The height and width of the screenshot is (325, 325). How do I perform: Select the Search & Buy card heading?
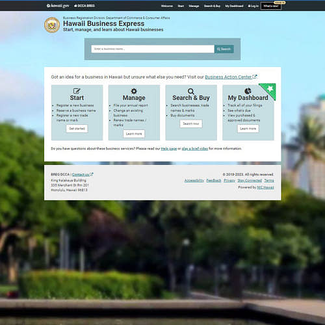point(191,98)
